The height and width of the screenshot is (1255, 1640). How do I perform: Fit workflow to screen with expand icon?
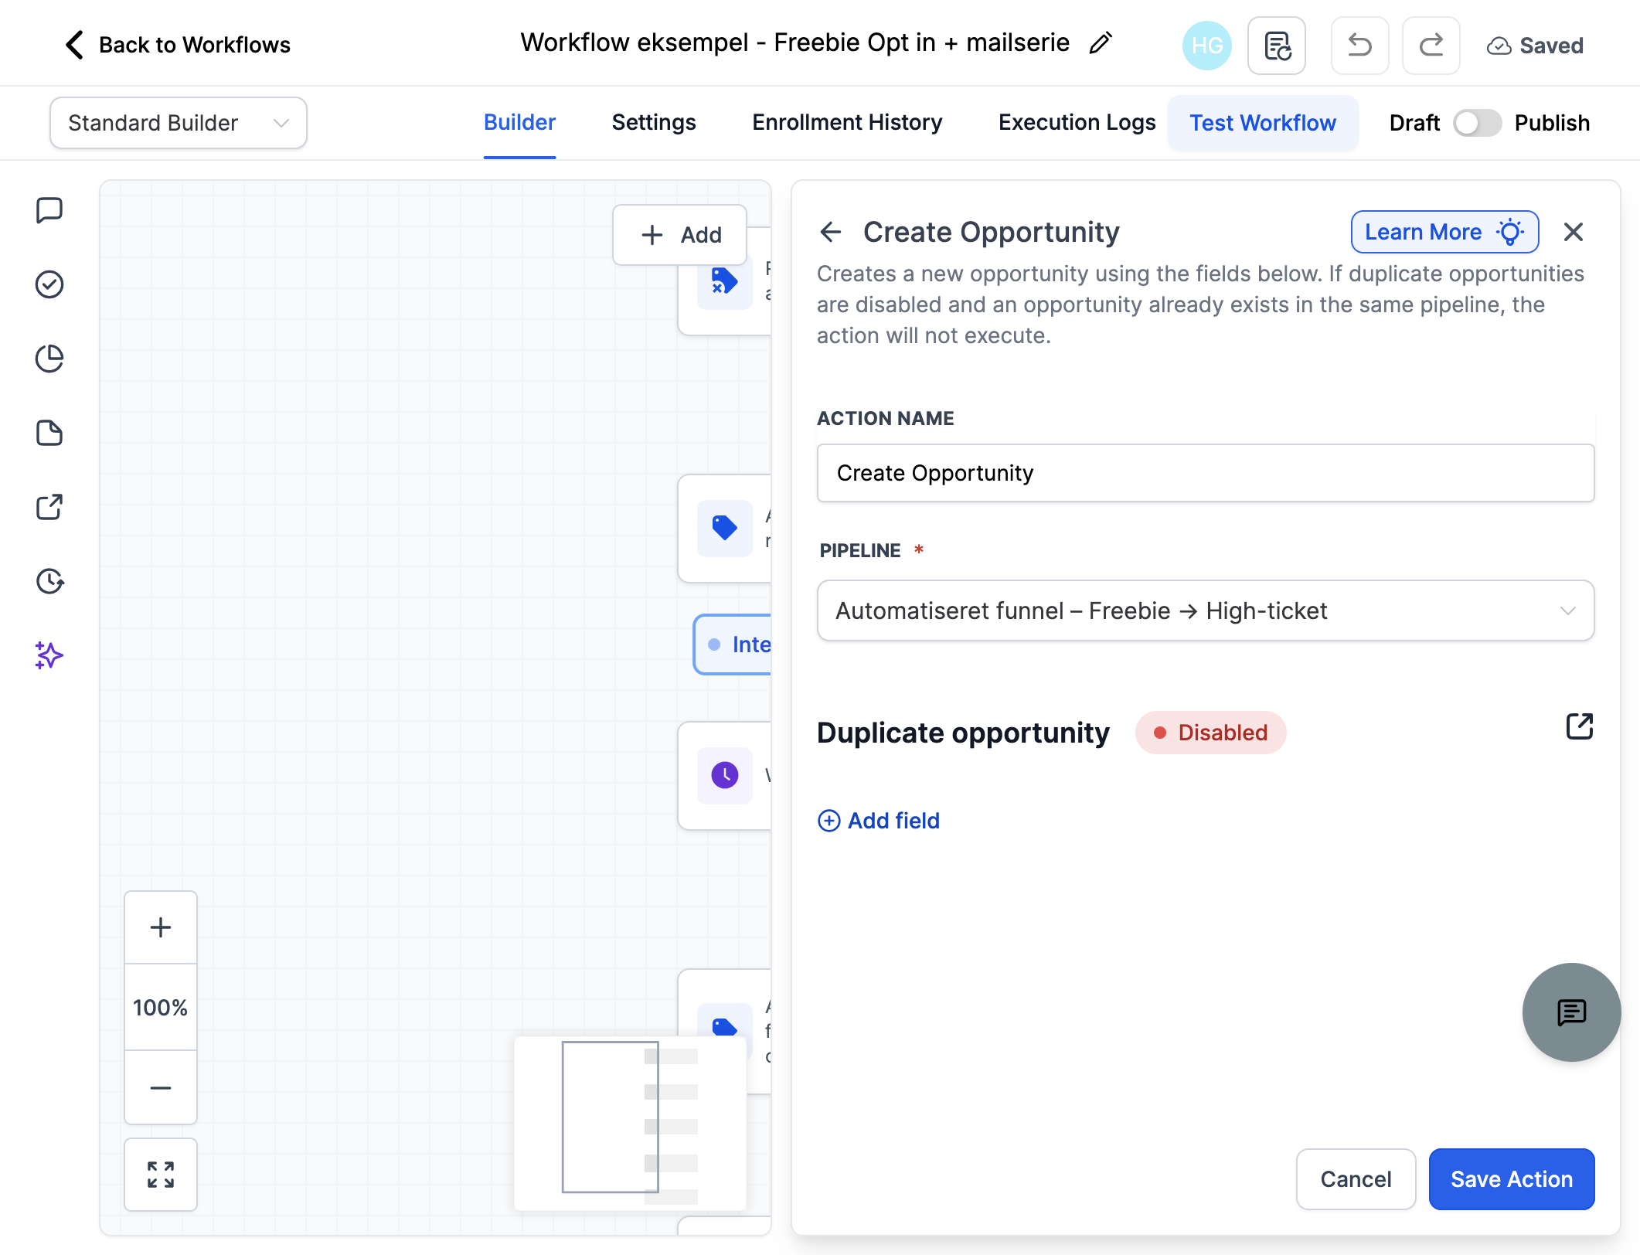pyautogui.click(x=161, y=1175)
